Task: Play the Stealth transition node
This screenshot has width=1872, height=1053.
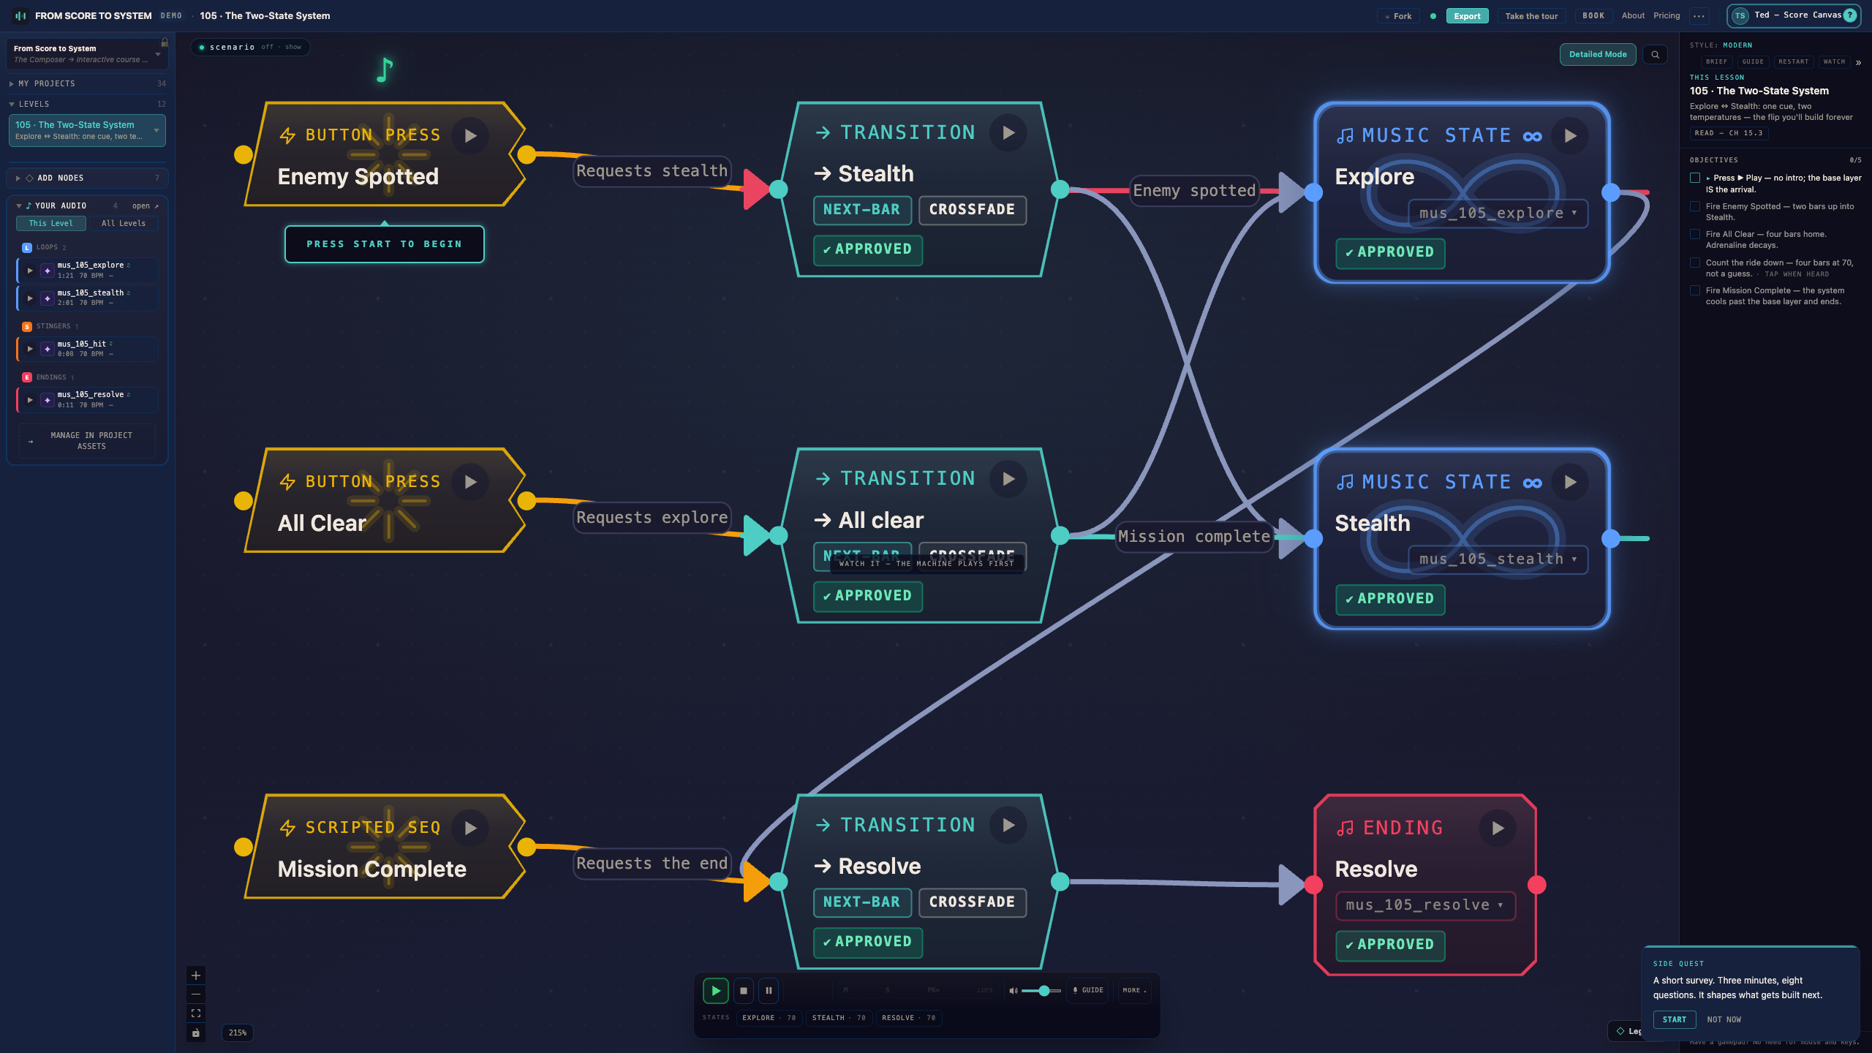Action: (x=1008, y=133)
